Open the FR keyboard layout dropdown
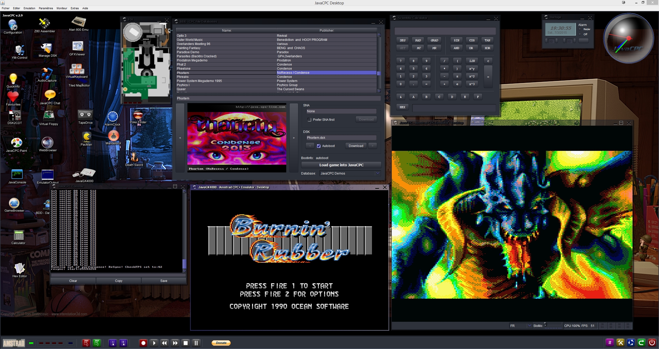 [x=529, y=326]
